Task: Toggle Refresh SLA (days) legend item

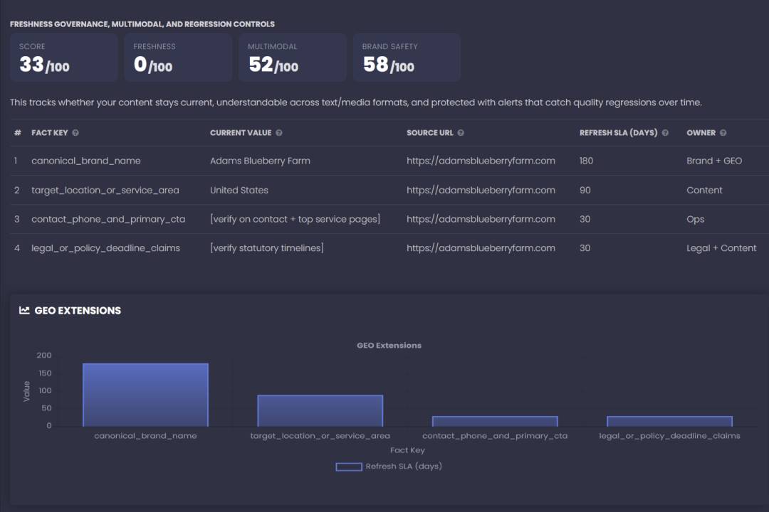Action: (389, 466)
